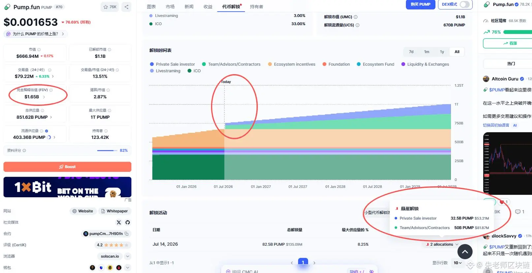This screenshot has height=273, width=532.
Task: Open the rows-per-page 10 dropdown
Action: tap(458, 263)
